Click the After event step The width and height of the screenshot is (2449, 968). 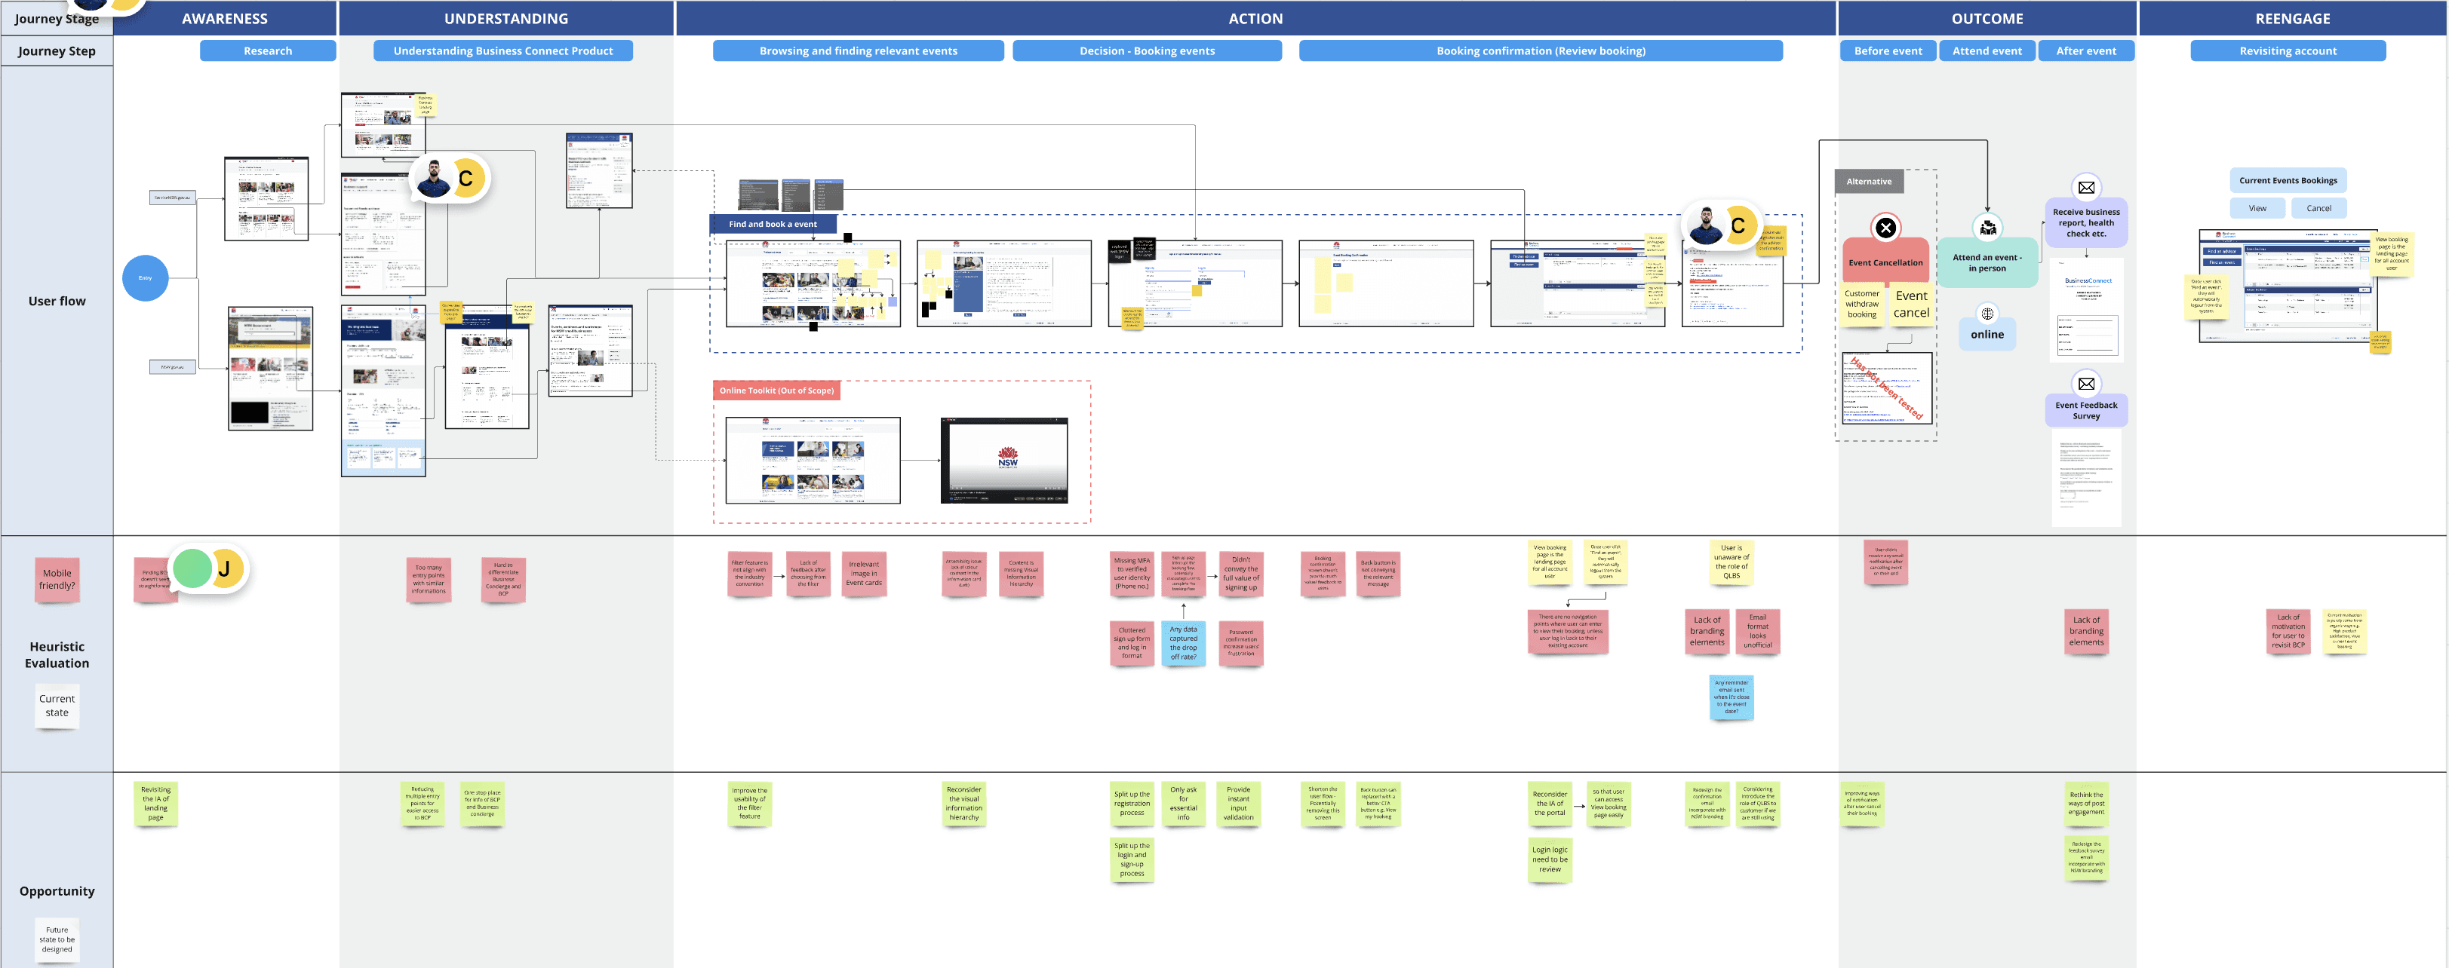click(x=2086, y=51)
